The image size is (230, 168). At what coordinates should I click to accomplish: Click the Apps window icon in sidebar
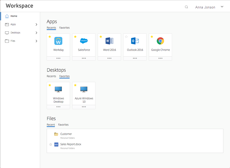(7, 24)
